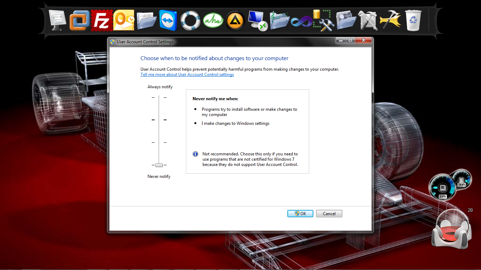481x270 pixels.
Task: Open the aha application from the dock
Action: (213, 20)
